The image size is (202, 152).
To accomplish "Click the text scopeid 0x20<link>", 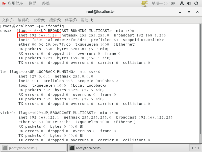I will pyautogui.click(x=143, y=40).
